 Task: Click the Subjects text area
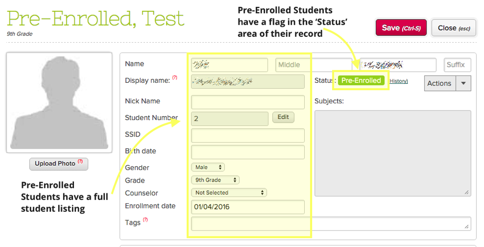point(393,153)
